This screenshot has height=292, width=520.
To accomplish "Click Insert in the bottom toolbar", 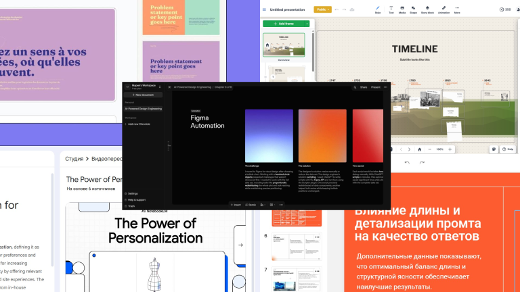I will coord(236,205).
